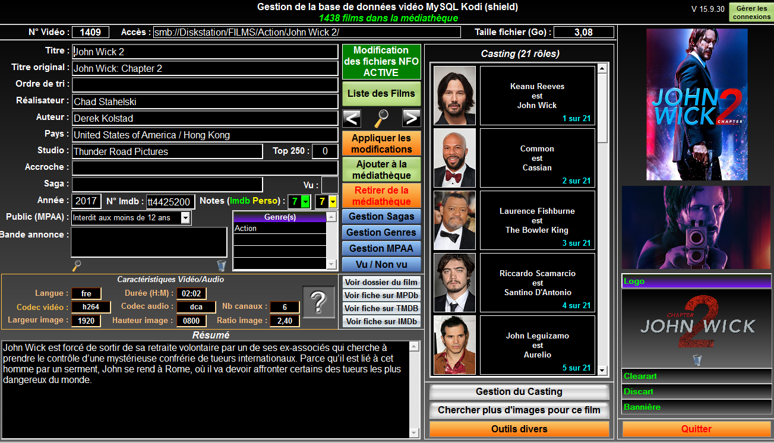The height and width of the screenshot is (443, 774).
Task: Click the empty Ordre de tri field
Action: (x=205, y=85)
